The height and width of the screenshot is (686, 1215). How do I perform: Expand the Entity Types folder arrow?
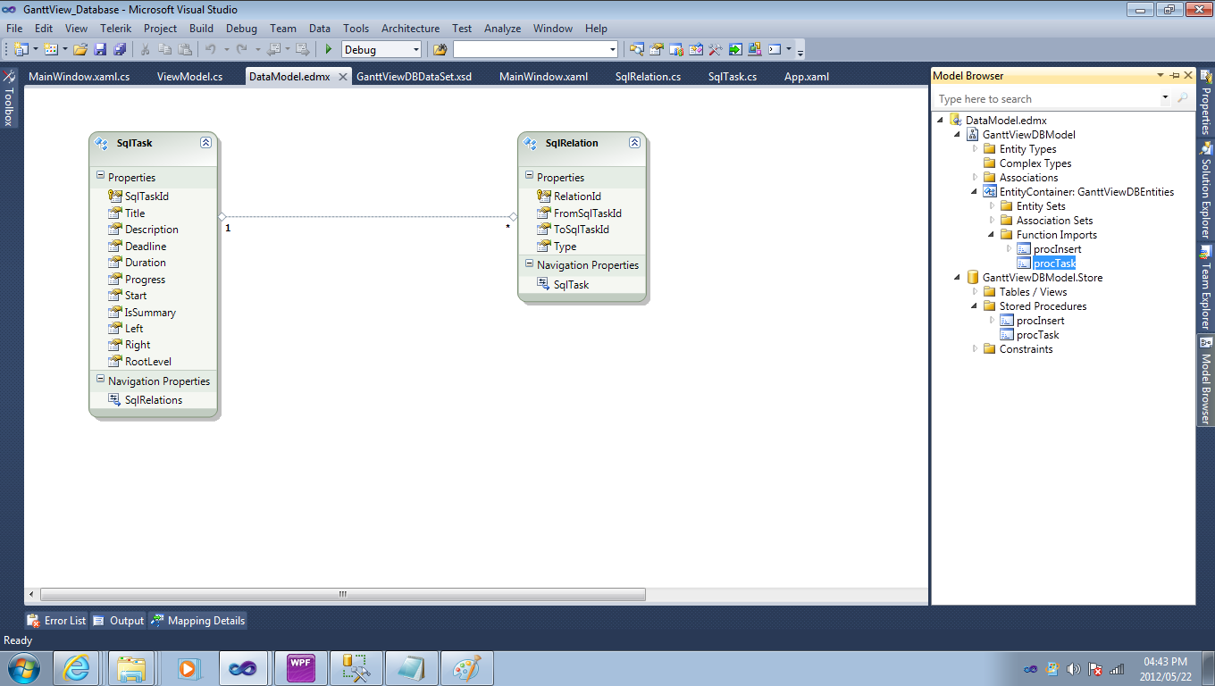pyautogui.click(x=976, y=149)
